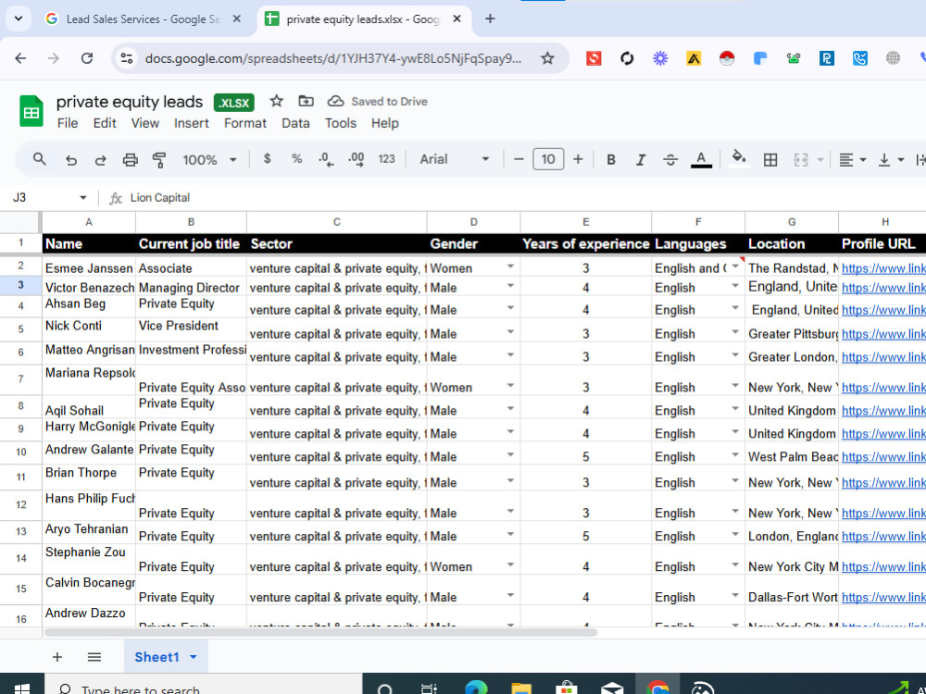Format as currency with dollar icon
The height and width of the screenshot is (694, 926).
coord(267,159)
